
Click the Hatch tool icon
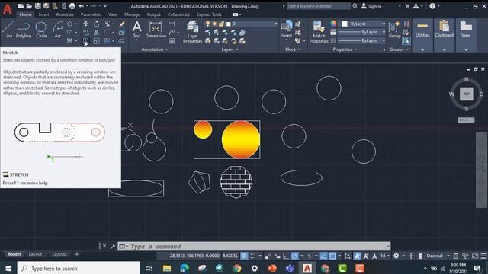[x=69, y=40]
